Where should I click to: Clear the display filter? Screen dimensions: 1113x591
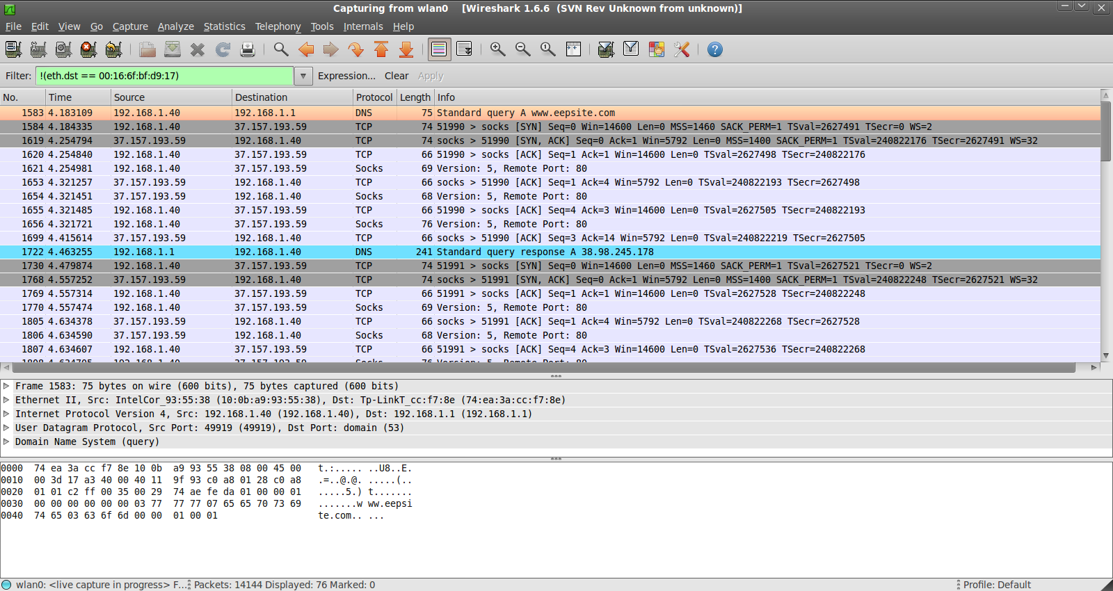point(397,76)
